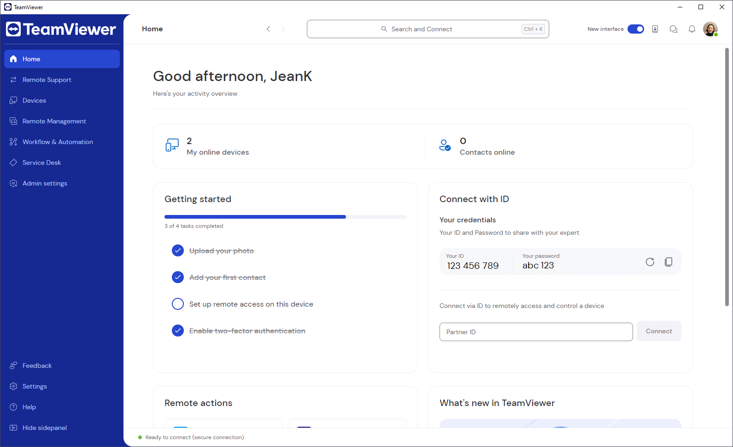Image resolution: width=733 pixels, height=447 pixels.
Task: Collapse the sidebar with Hide sidepanel
Action: (x=45, y=428)
